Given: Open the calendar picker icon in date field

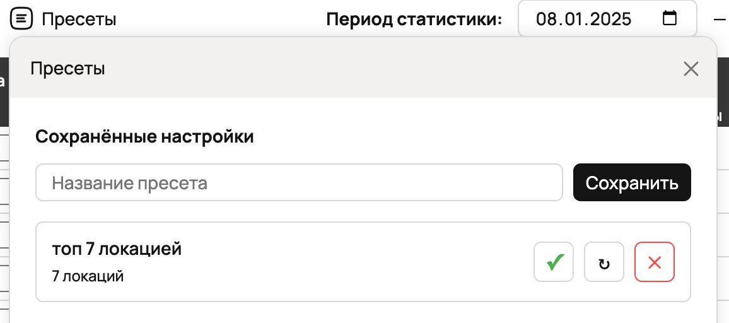Looking at the screenshot, I should pos(670,18).
